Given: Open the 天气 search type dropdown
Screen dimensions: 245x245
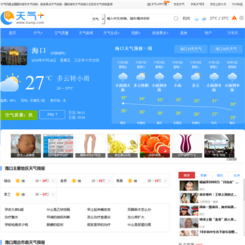Looking at the screenshot, I should click(98, 19).
